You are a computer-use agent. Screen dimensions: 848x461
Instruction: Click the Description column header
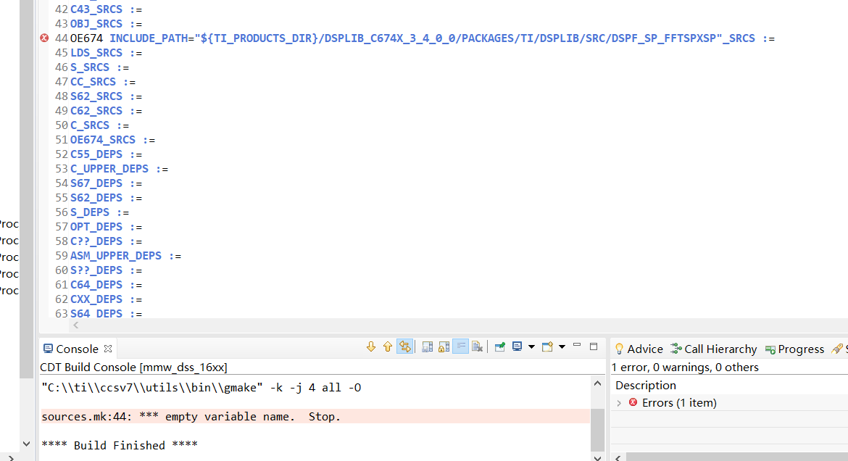point(646,385)
